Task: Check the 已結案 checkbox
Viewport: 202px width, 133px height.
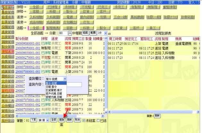Action: coord(98,120)
